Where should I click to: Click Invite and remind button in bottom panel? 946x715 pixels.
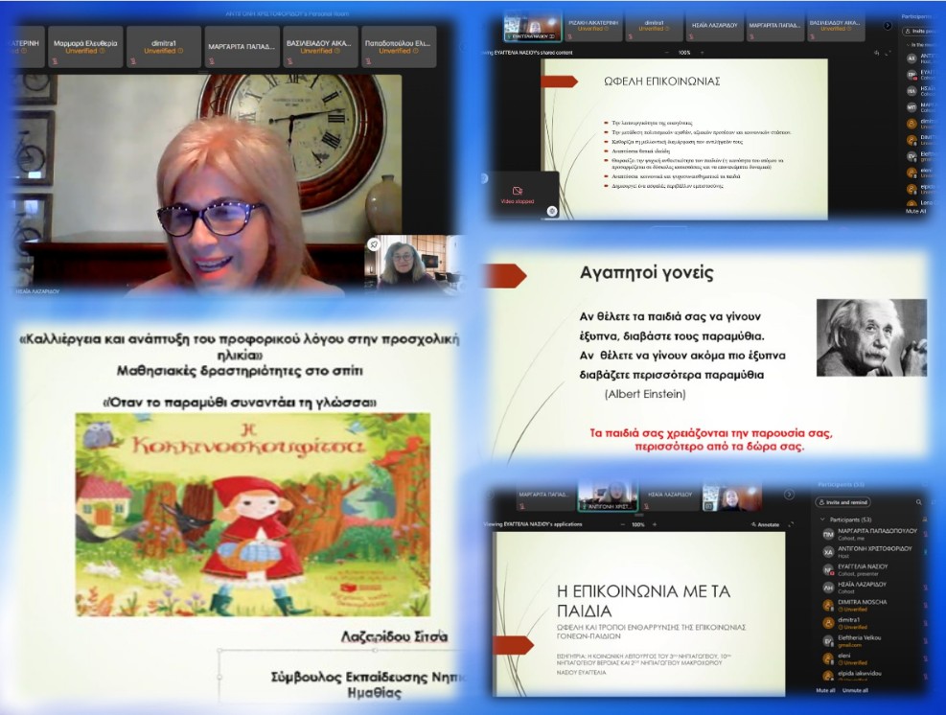(x=842, y=502)
